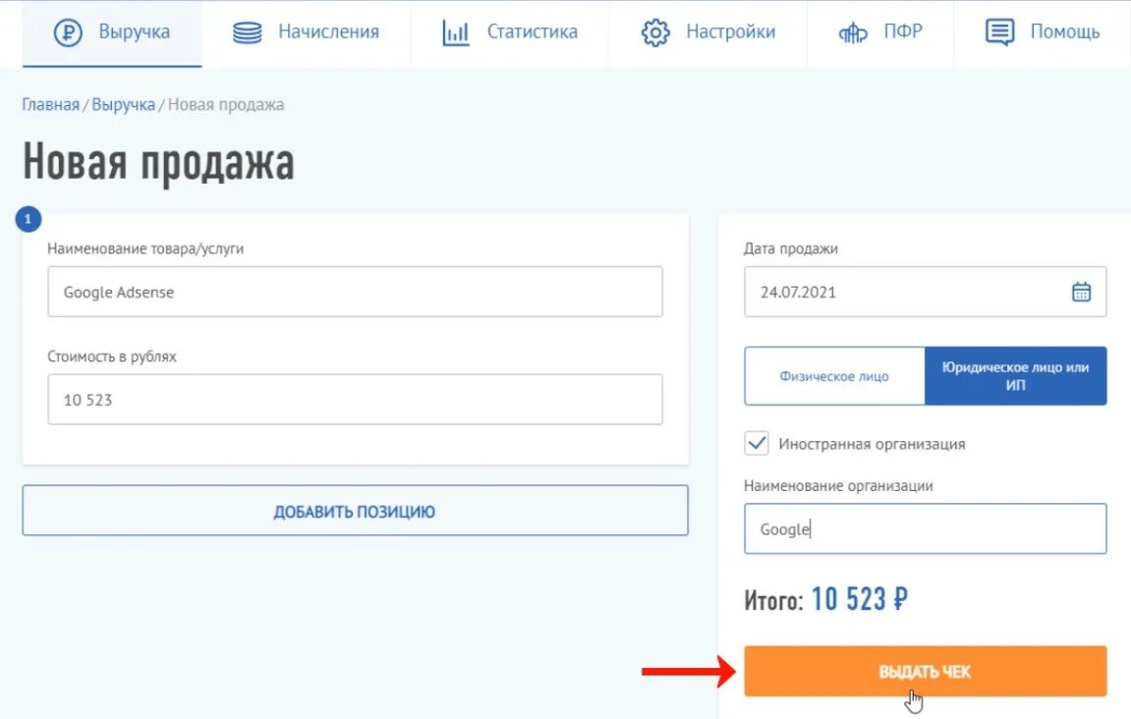Uncheck the Иностранная организация checkbox
1131x719 pixels.
[x=757, y=444]
